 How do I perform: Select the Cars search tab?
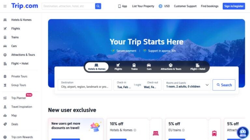149,67
